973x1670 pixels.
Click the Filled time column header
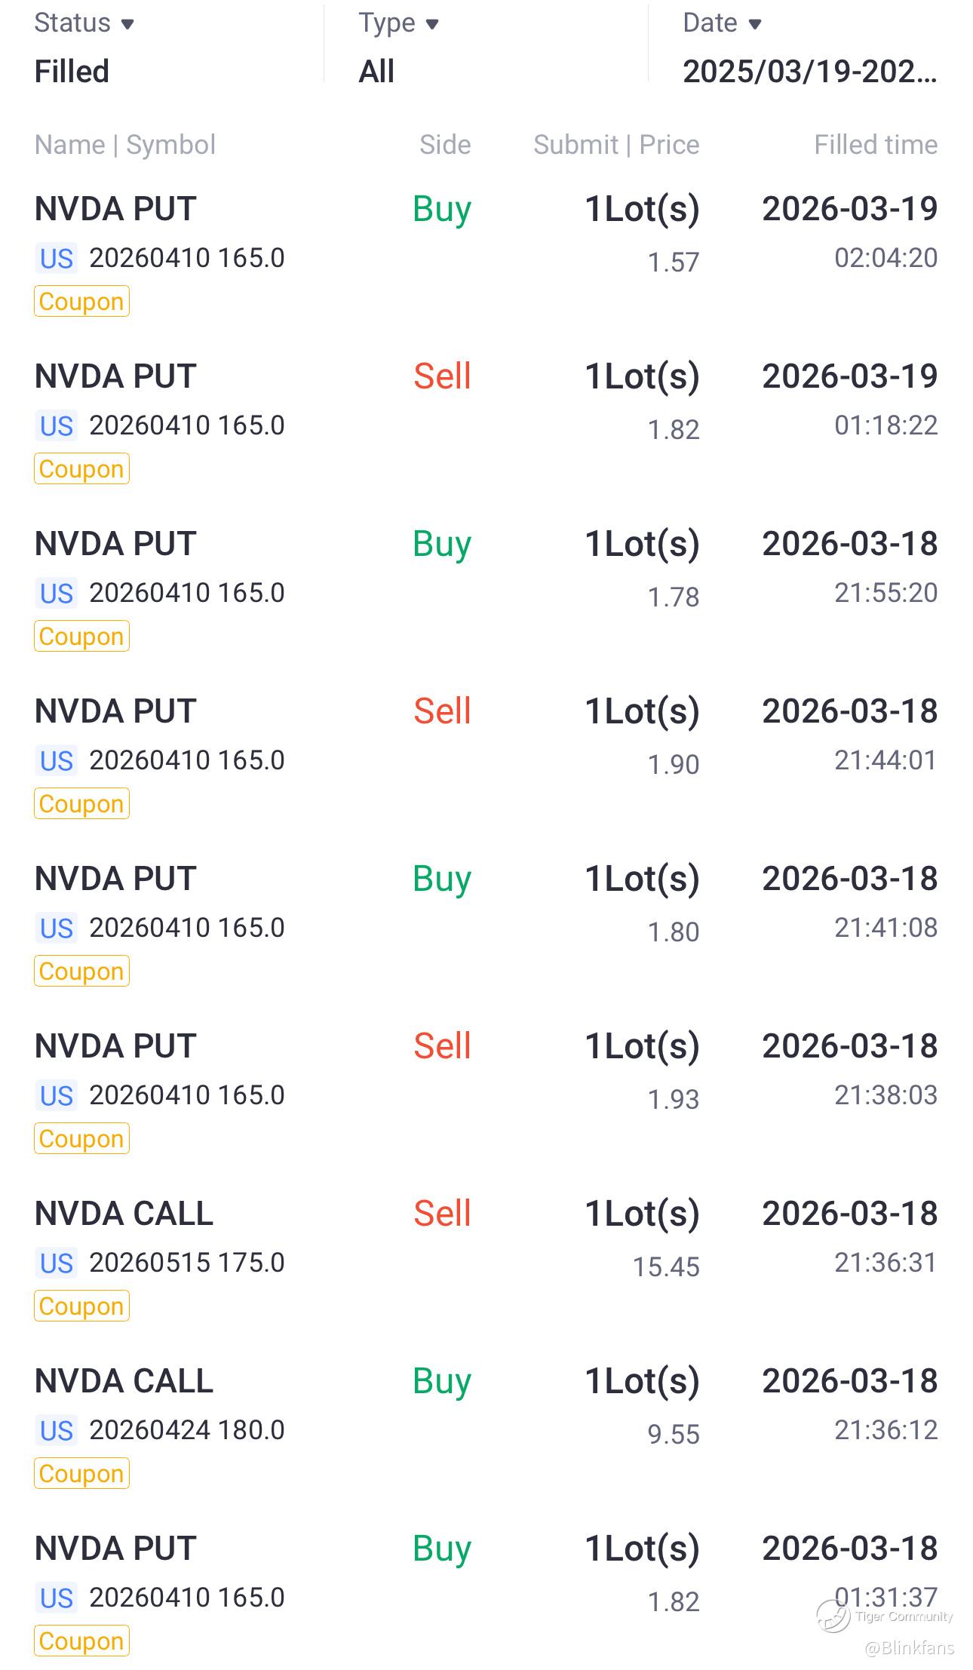[875, 145]
